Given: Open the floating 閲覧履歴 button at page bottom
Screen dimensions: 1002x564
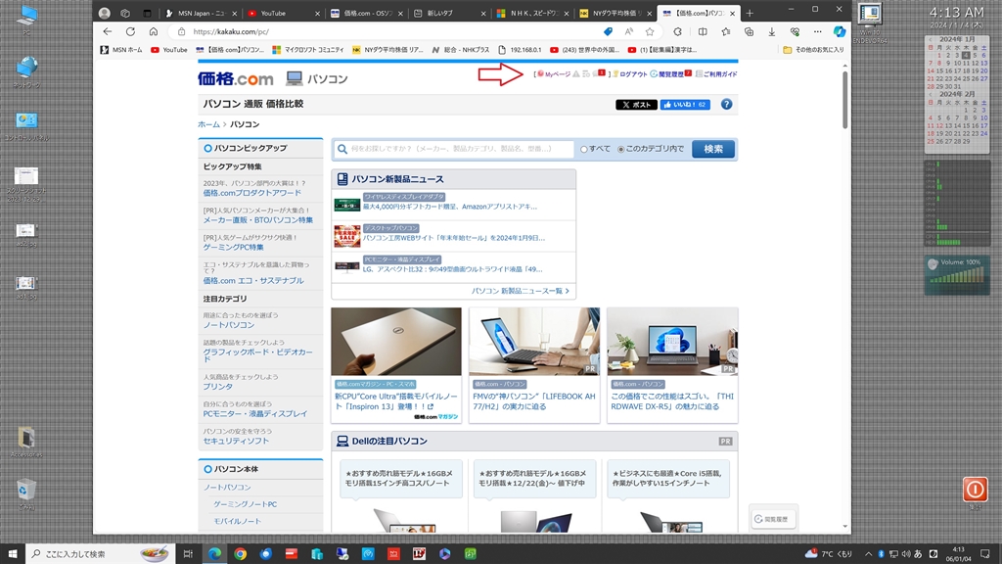Looking at the screenshot, I should pyautogui.click(x=773, y=519).
